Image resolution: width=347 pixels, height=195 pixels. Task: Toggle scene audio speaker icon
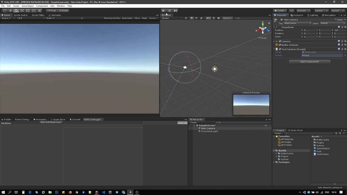point(196,18)
